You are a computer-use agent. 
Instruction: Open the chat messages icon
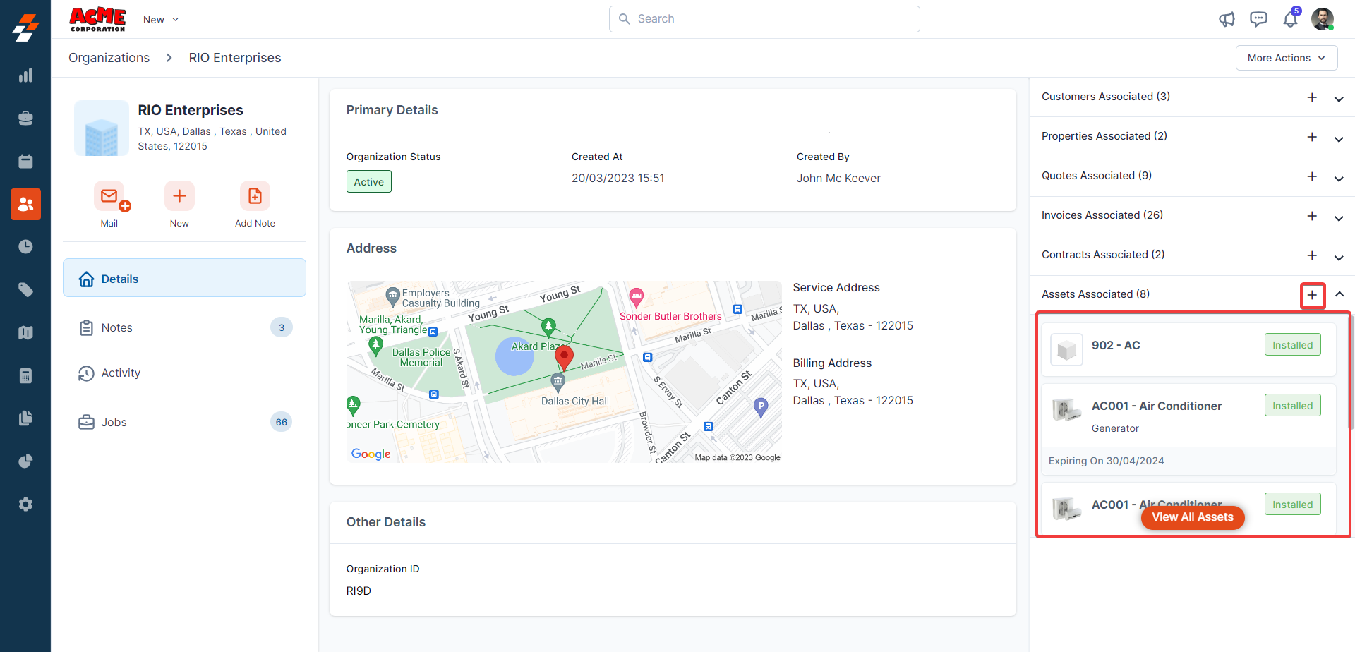[1258, 19]
